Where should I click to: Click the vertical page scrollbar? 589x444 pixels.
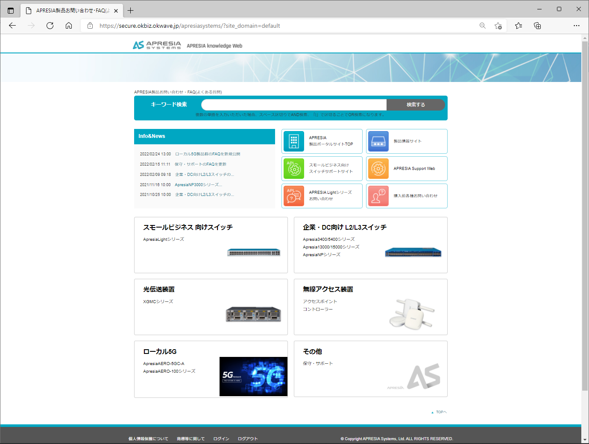click(585, 216)
